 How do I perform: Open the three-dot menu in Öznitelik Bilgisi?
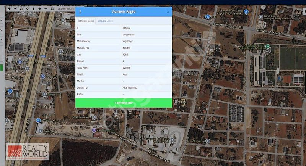point(80,12)
